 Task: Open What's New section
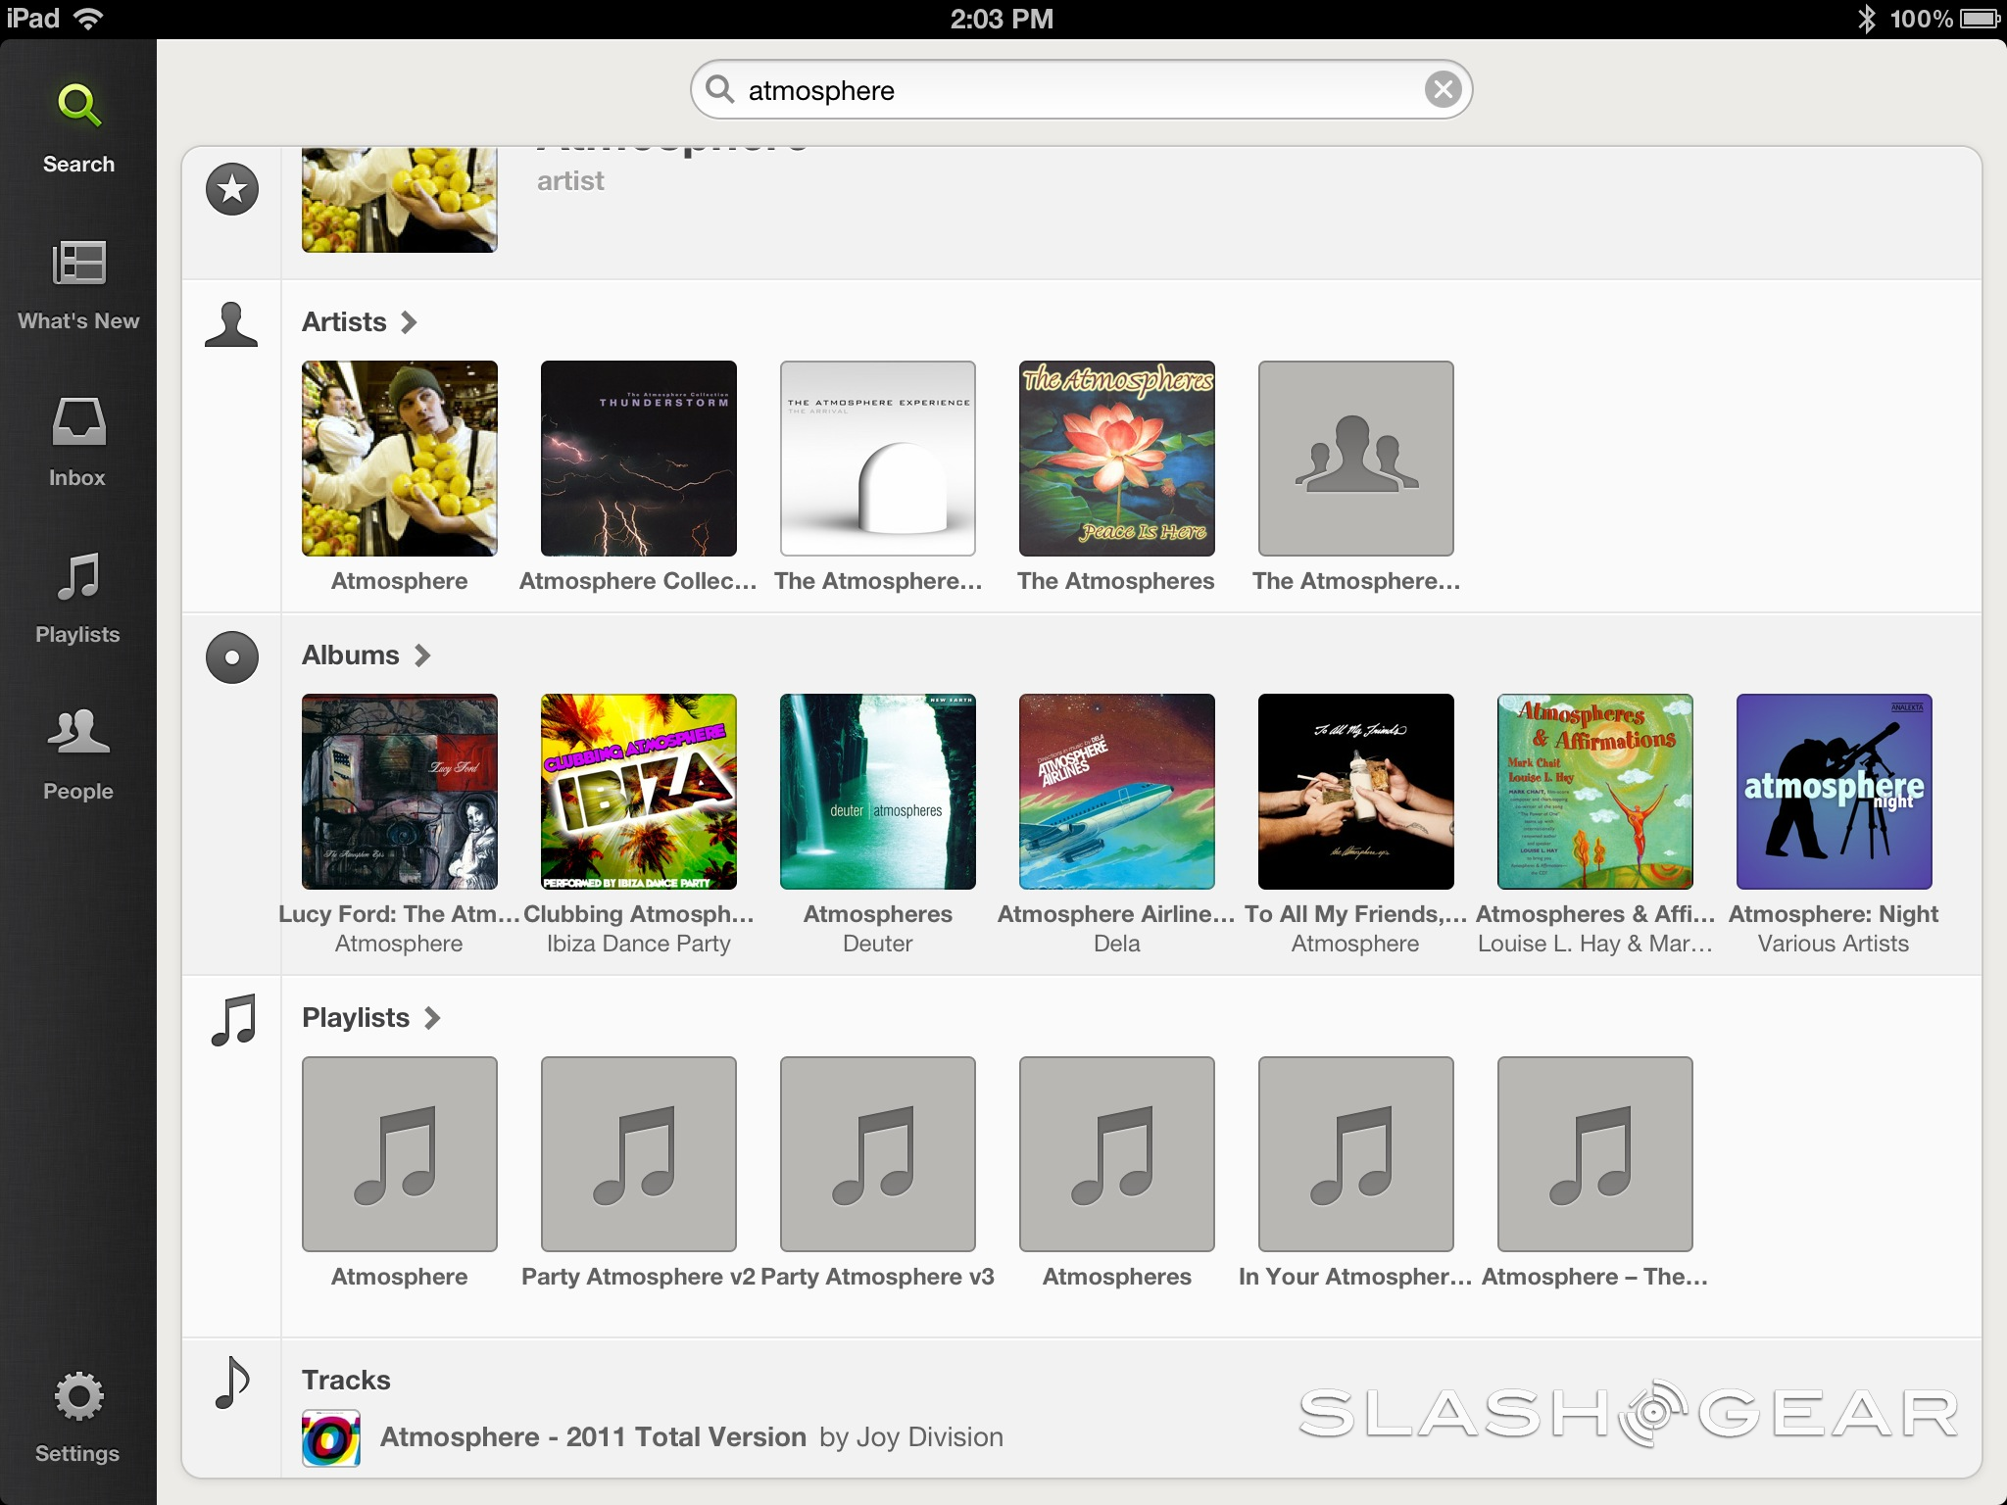click(78, 284)
